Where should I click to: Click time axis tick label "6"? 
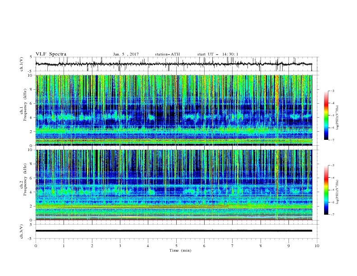(x=204, y=246)
